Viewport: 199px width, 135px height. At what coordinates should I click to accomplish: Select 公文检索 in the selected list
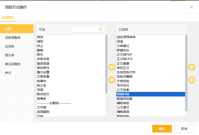(151, 90)
